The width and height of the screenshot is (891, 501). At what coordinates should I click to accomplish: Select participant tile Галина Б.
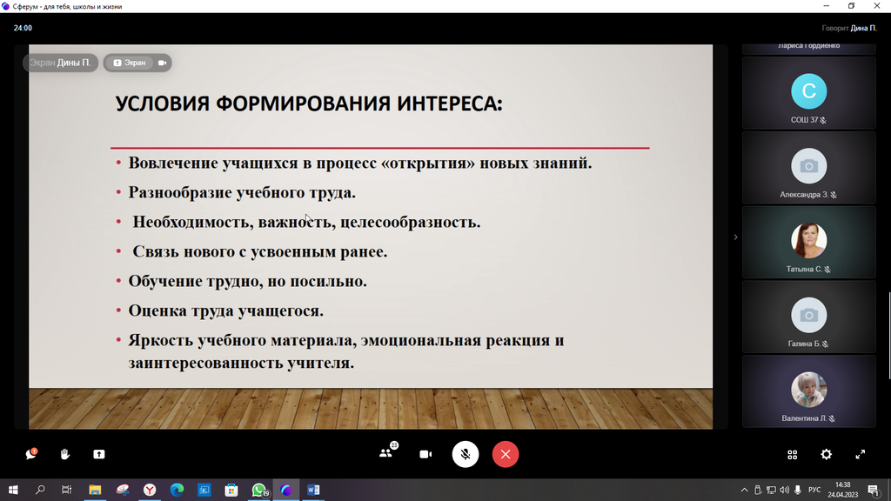(x=808, y=317)
